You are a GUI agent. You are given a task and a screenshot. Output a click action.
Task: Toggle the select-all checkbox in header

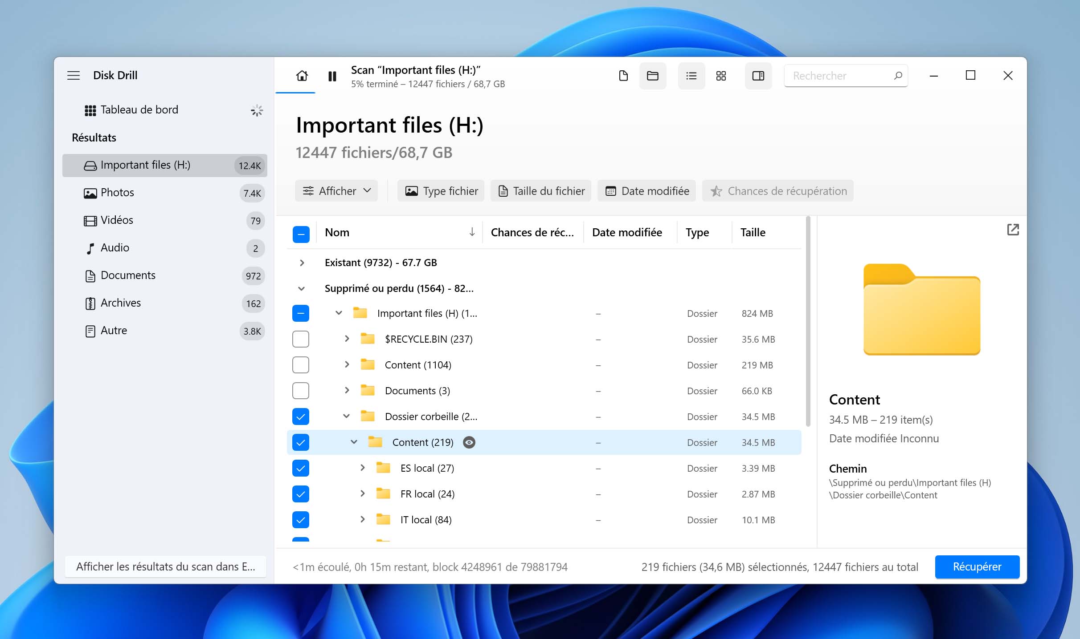click(301, 234)
